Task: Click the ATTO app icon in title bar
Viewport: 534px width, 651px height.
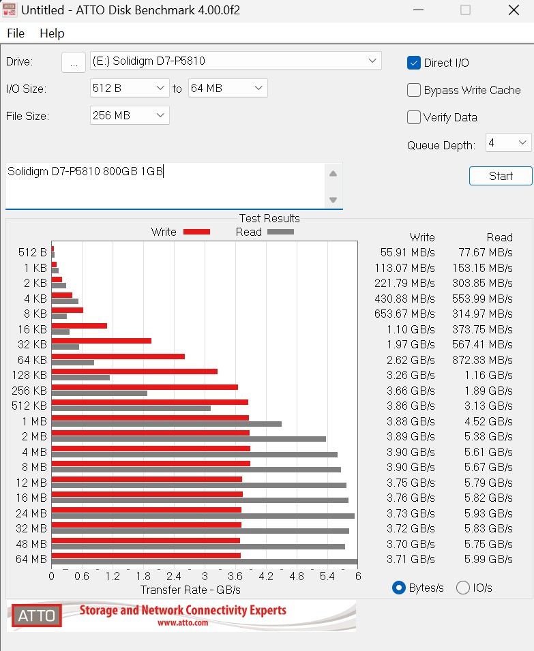Action: pos(9,10)
